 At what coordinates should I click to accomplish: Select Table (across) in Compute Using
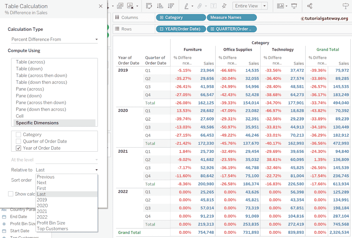coord(30,62)
